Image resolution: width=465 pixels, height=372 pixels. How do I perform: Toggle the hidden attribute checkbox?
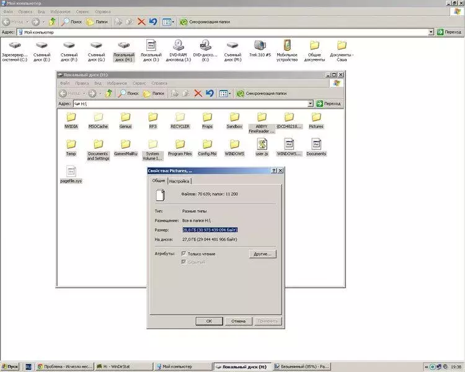coord(184,262)
